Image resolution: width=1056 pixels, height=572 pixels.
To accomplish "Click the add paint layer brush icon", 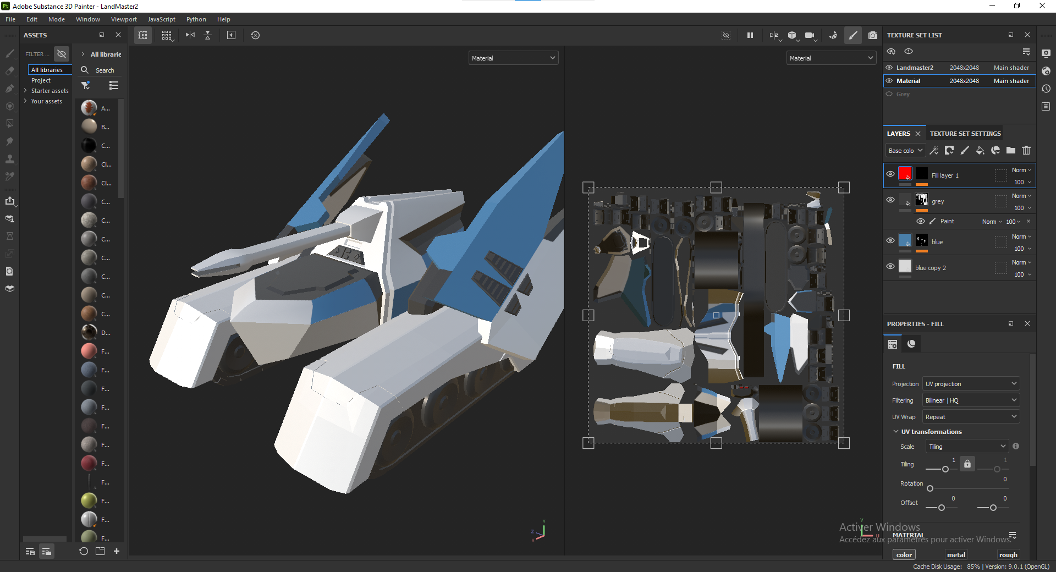I will [x=964, y=150].
